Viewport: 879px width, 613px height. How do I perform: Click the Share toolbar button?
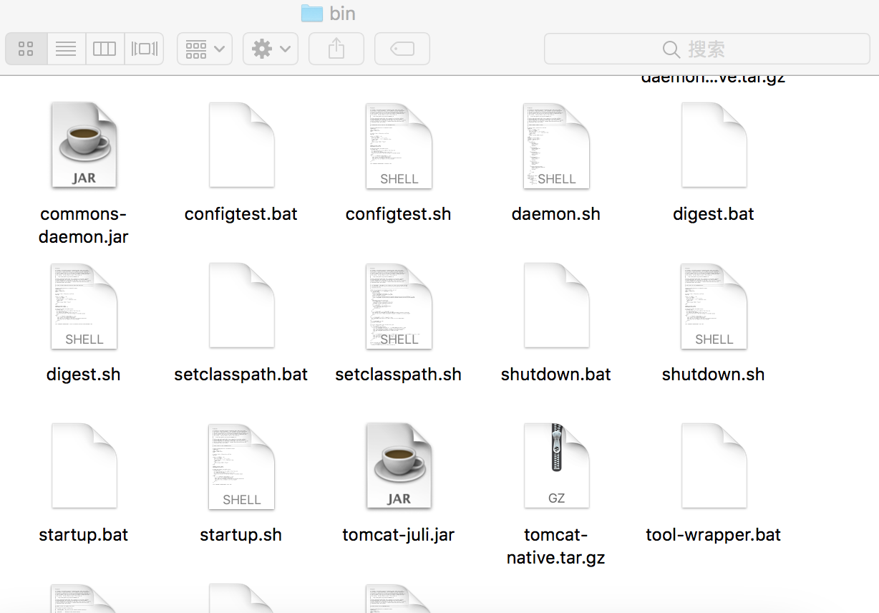[x=336, y=49]
